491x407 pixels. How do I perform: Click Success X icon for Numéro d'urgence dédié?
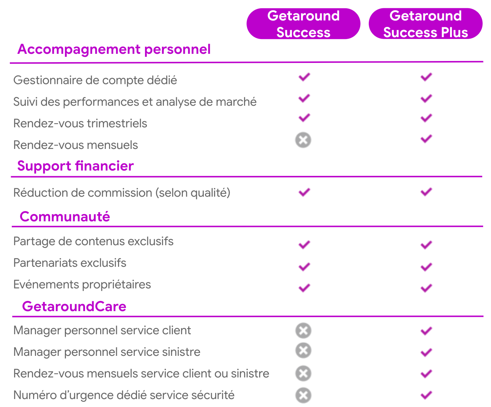(x=303, y=395)
